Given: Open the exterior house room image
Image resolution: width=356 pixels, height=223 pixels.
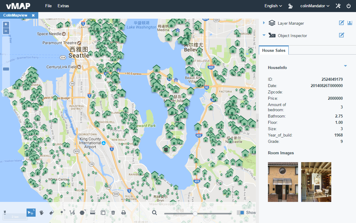Looking at the screenshot, I should click(x=283, y=182).
